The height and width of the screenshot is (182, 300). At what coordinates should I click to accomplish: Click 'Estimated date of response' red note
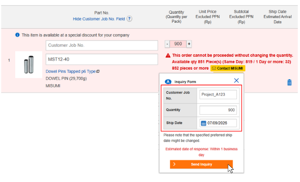tap(201, 152)
